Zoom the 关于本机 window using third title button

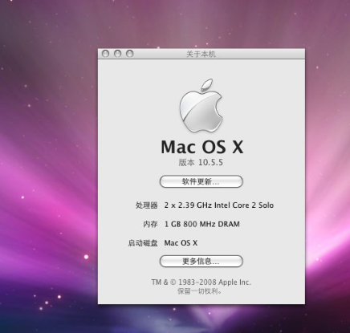click(x=130, y=54)
